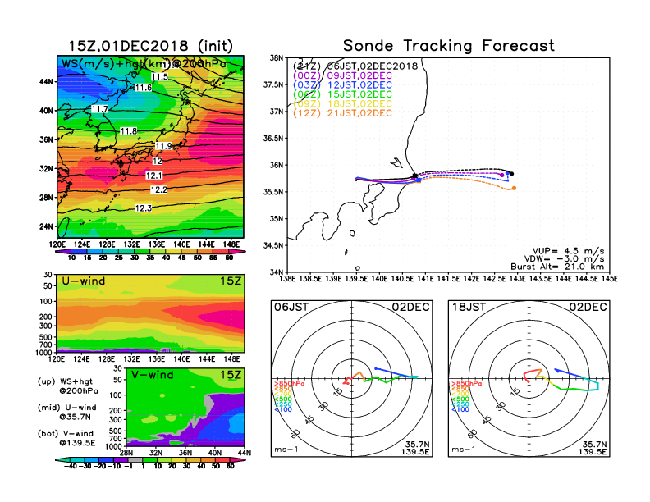Click the black track landing point dot
650x502 pixels.
click(512, 174)
